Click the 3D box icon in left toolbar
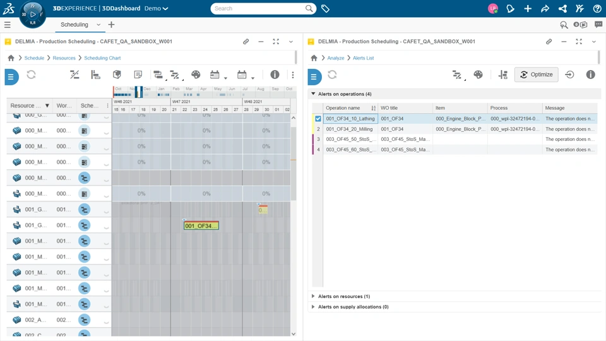The image size is (606, 341). click(x=117, y=75)
